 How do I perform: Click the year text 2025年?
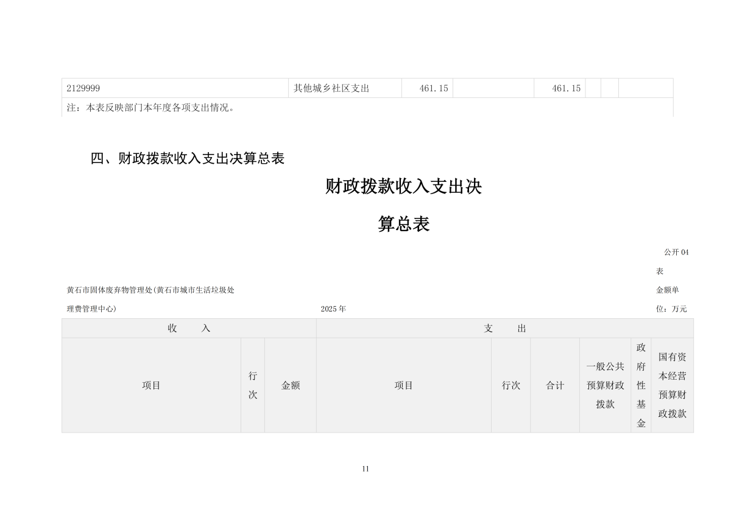pyautogui.click(x=333, y=309)
